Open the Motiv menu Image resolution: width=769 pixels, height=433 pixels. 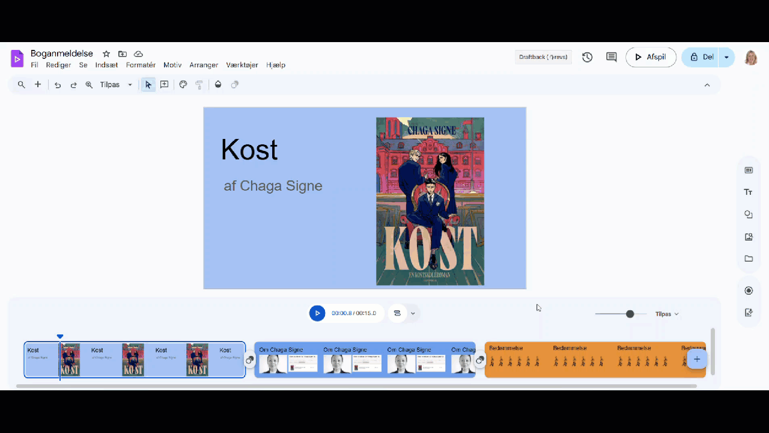click(x=172, y=65)
